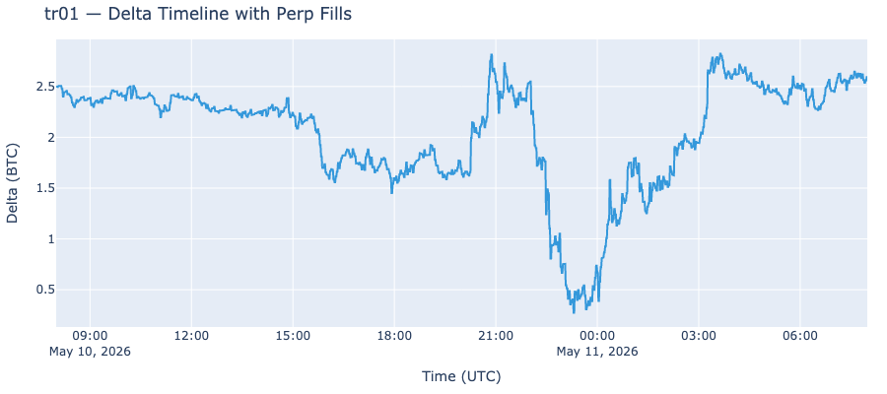This screenshot has width=887, height=394.
Task: Click the 'Time (UTC)' axis title
Action: coord(461,376)
